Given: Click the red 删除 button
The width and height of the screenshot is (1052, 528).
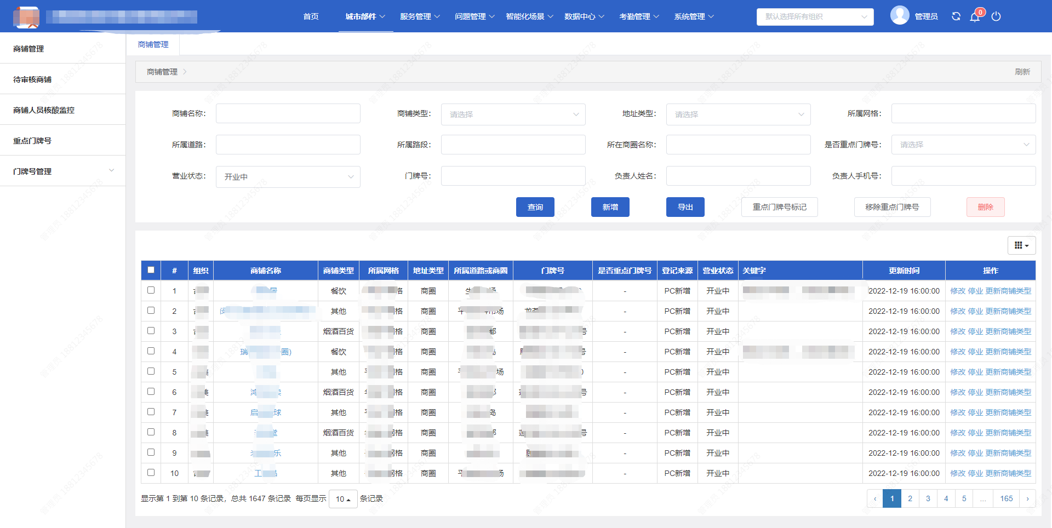Looking at the screenshot, I should tap(986, 207).
